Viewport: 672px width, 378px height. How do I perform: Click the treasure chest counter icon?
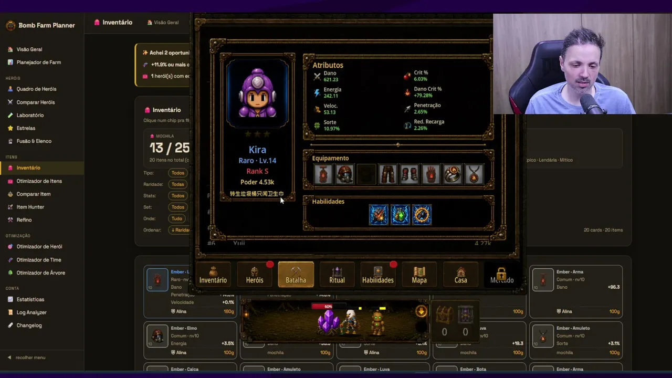(x=444, y=315)
